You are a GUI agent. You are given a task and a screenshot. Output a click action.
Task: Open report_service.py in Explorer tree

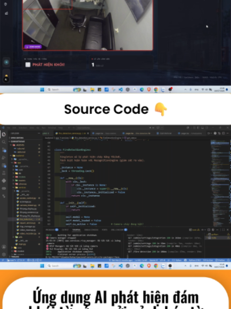(25, 223)
